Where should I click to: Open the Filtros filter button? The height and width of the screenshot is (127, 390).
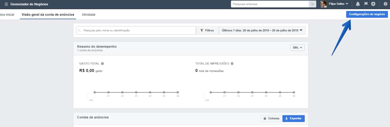pyautogui.click(x=207, y=30)
